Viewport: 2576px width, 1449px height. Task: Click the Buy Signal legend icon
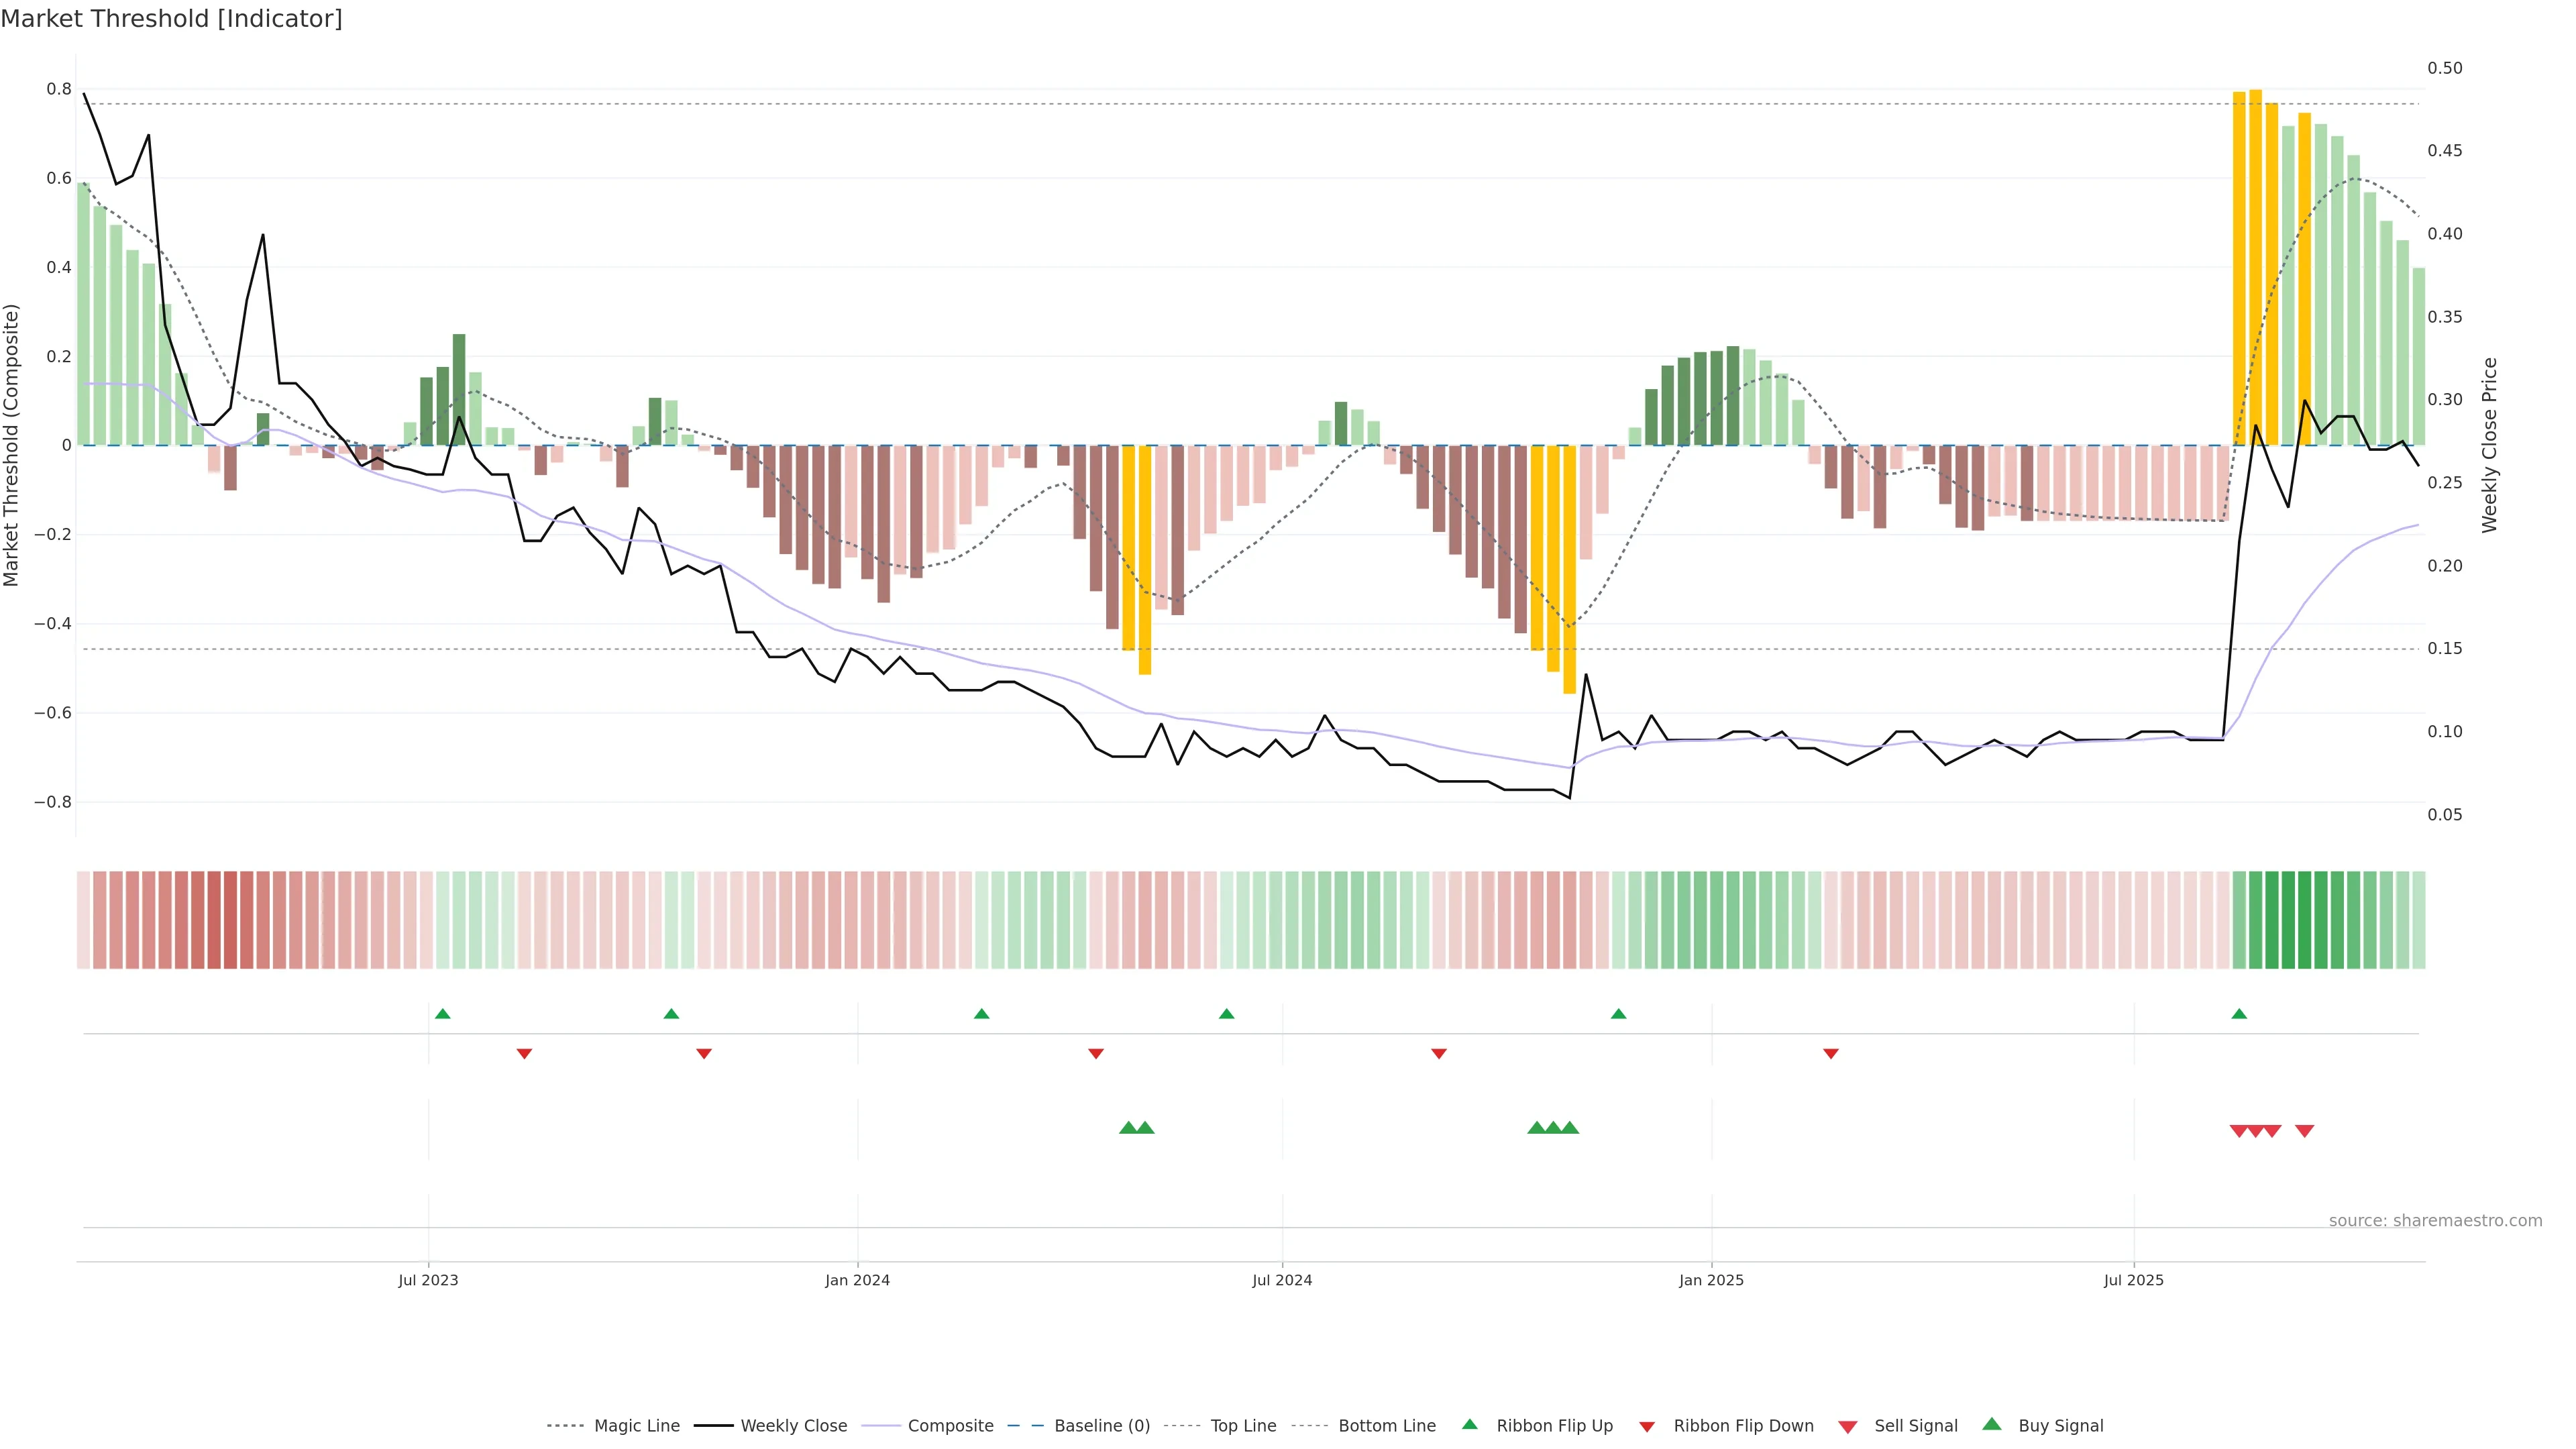click(1991, 1424)
